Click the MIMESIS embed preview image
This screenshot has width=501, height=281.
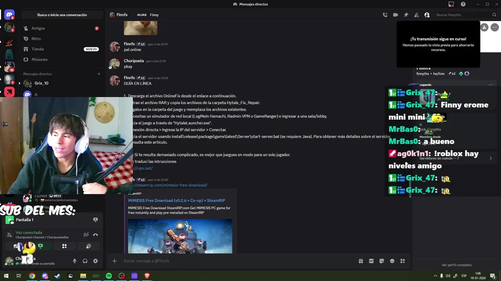(180, 236)
